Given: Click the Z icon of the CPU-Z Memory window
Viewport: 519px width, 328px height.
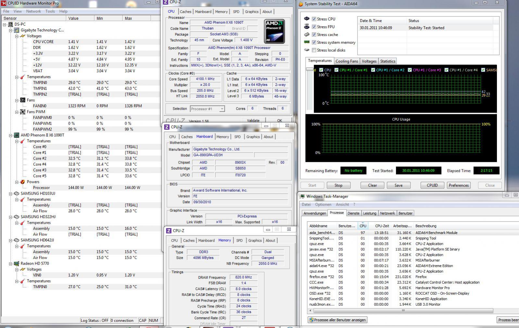Looking at the screenshot, I should click(x=169, y=231).
